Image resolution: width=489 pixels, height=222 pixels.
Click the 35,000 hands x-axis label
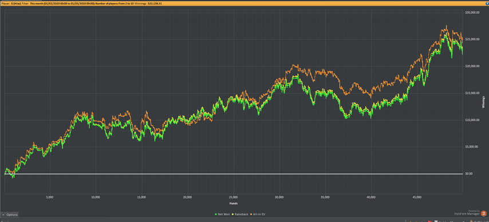pos(325,197)
